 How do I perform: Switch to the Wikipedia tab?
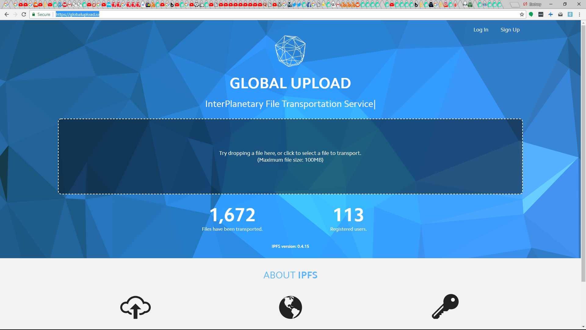pyautogui.click(x=333, y=5)
